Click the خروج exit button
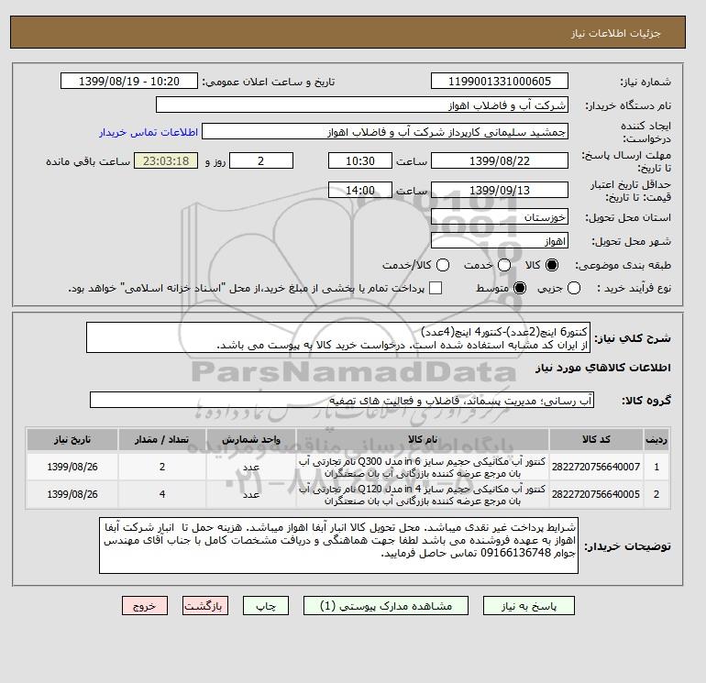Viewport: 706px width, 683px height. point(145,606)
